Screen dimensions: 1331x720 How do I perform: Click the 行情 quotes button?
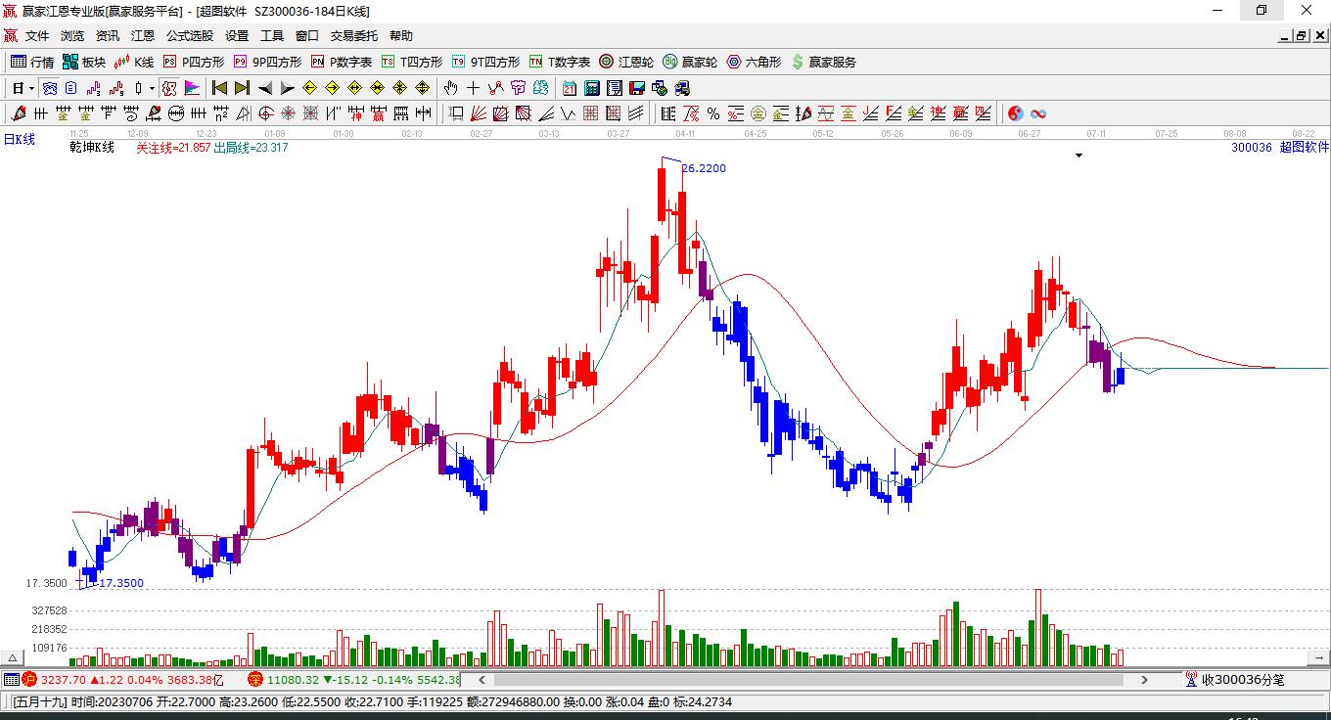pyautogui.click(x=32, y=62)
